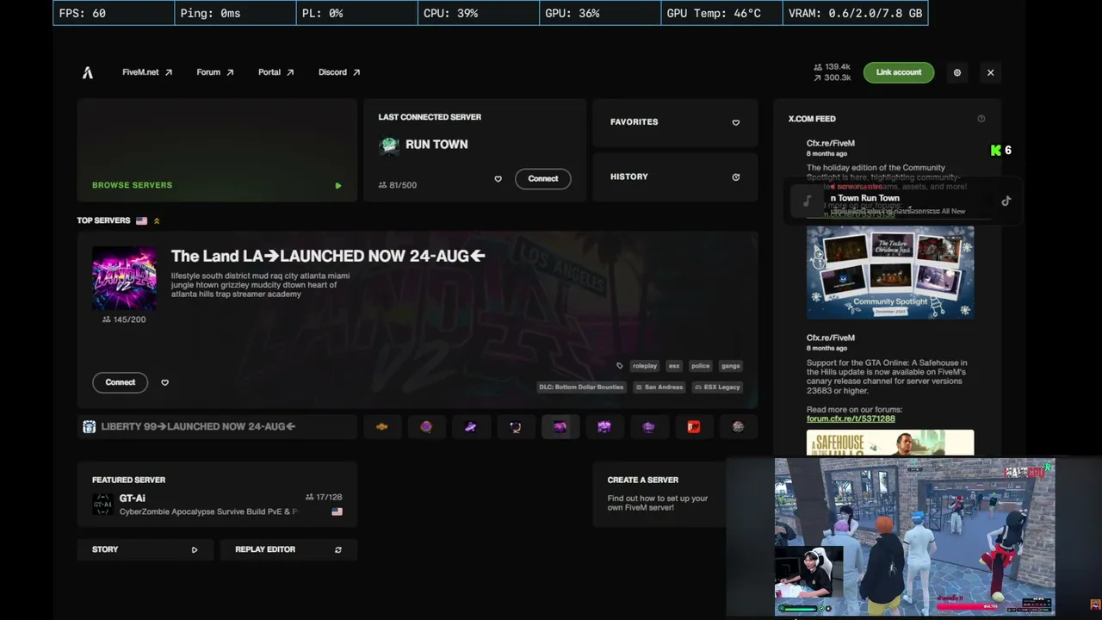Click the DLC: Bottom Dollar Bounties badge

[581, 387]
